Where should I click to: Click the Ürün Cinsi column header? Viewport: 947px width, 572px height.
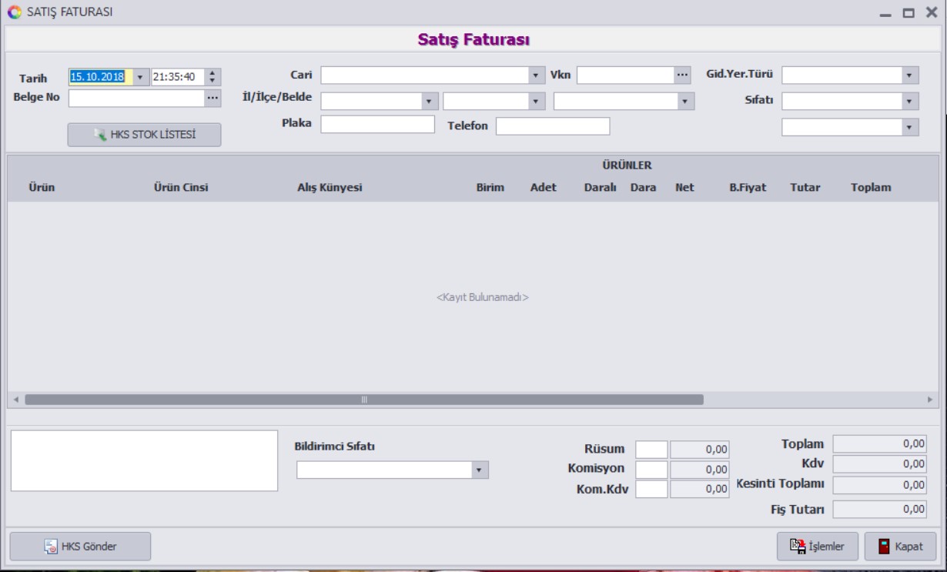(x=181, y=187)
